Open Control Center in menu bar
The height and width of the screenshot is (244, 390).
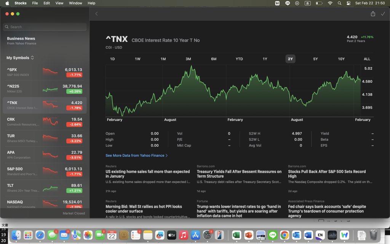pyautogui.click(x=348, y=3)
